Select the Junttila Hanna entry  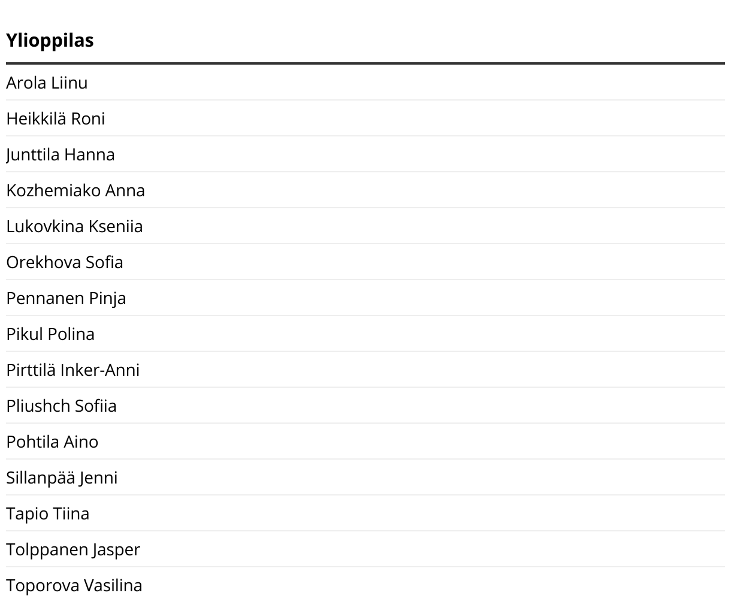tap(60, 154)
